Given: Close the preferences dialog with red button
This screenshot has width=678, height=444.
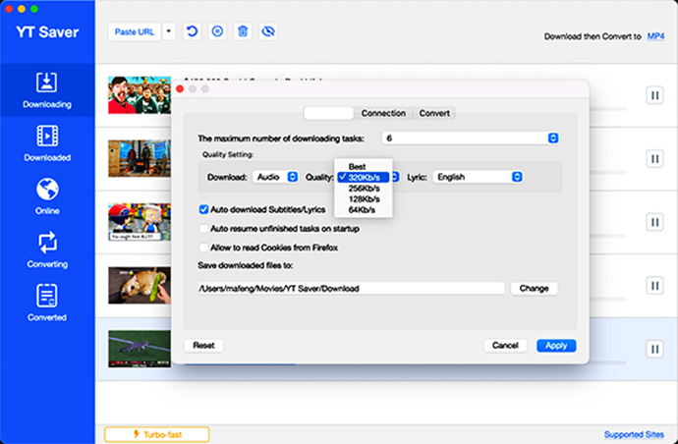Looking at the screenshot, I should tap(180, 89).
